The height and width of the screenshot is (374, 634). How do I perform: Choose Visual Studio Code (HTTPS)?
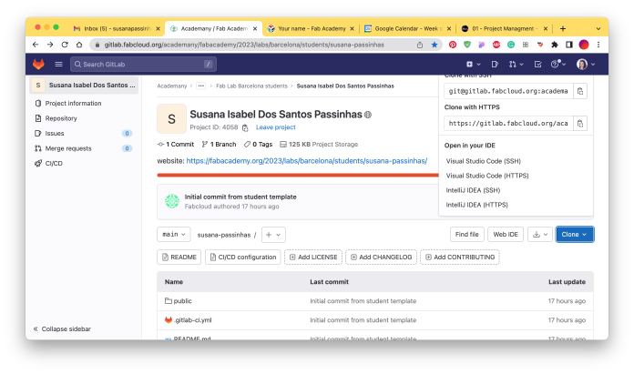pyautogui.click(x=487, y=176)
